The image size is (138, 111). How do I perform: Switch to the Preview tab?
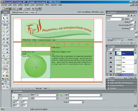pos(21,12)
